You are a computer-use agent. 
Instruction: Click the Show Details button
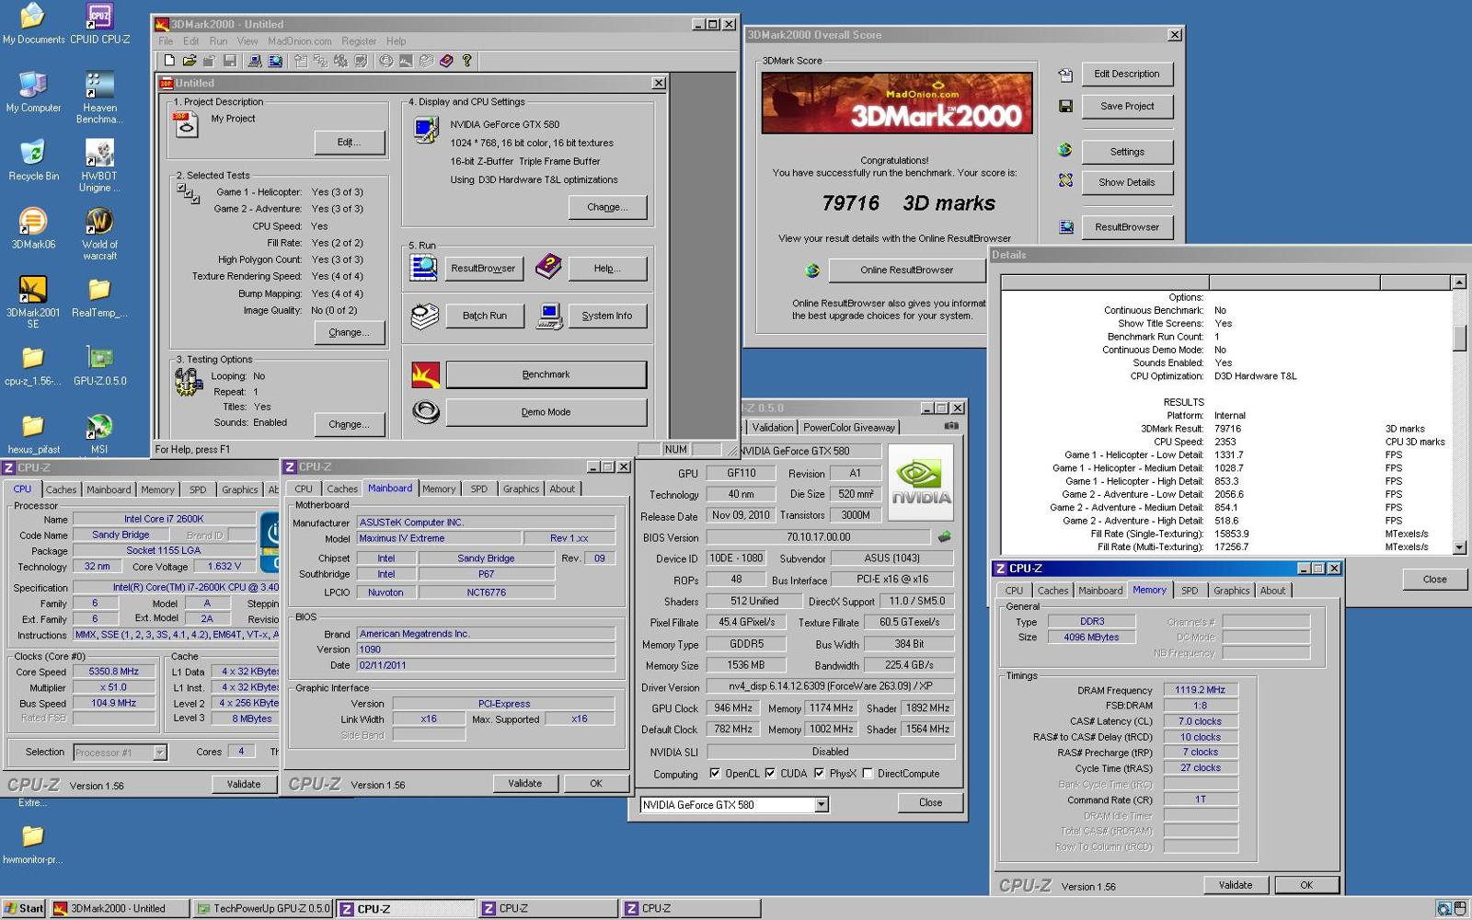pos(1127,182)
